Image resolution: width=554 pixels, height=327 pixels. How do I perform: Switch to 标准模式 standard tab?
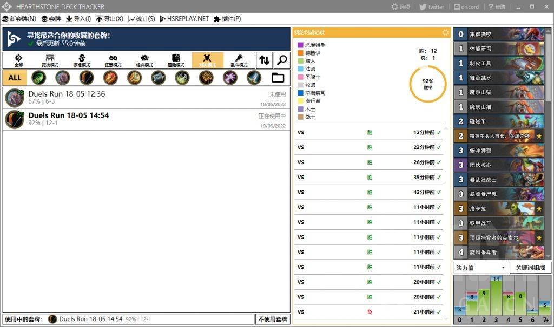click(x=81, y=60)
